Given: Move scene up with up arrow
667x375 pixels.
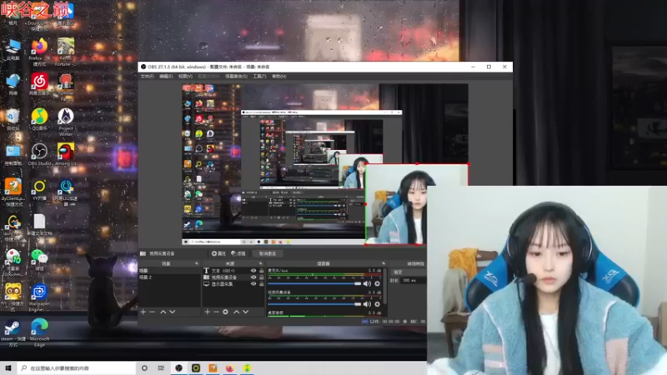Looking at the screenshot, I should click(x=163, y=312).
